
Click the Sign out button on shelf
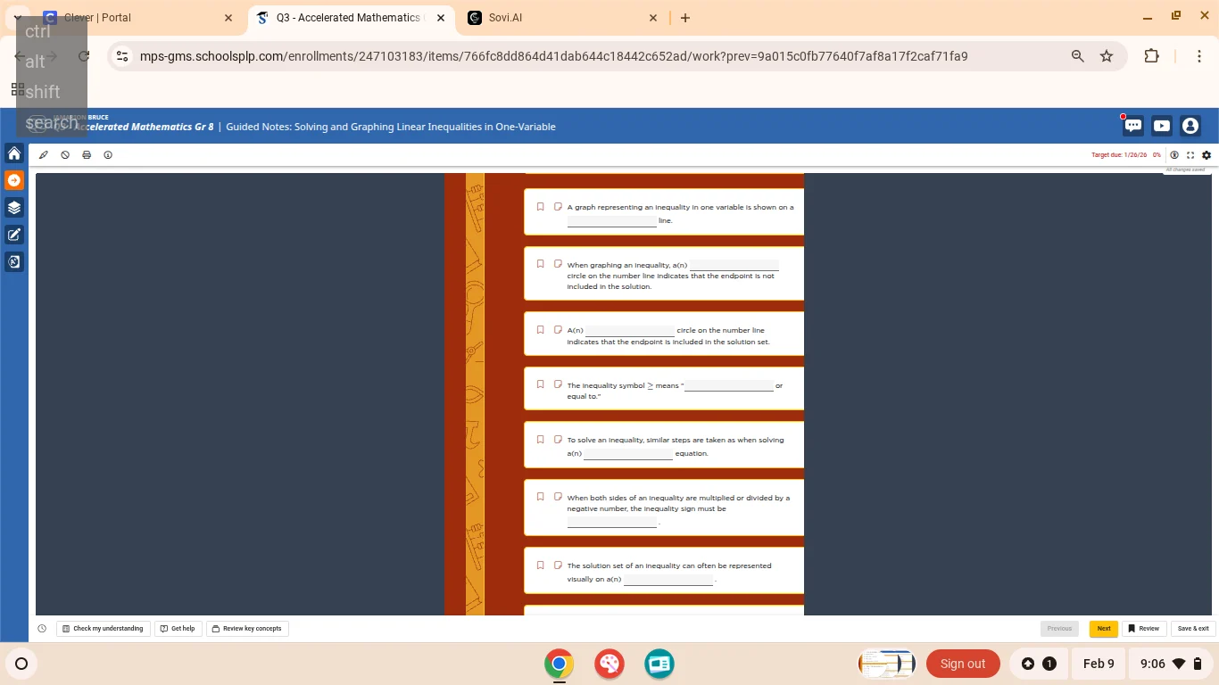click(962, 664)
